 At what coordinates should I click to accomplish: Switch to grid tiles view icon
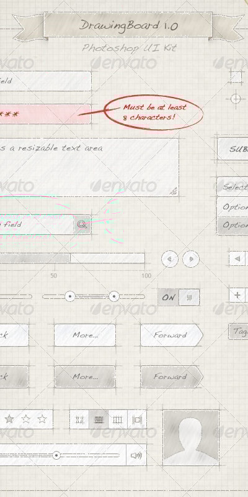[x=79, y=420]
